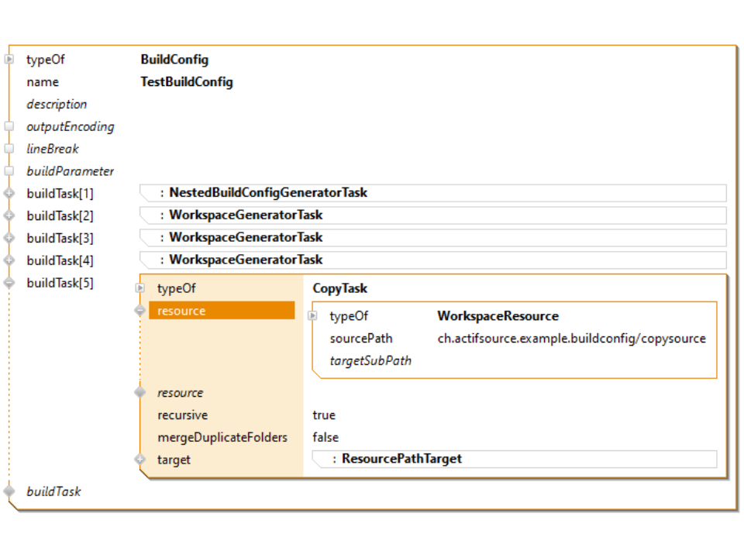Click the buildTask[3] plus icon
Image resolution: width=744 pixels, height=558 pixels.
coord(9,238)
